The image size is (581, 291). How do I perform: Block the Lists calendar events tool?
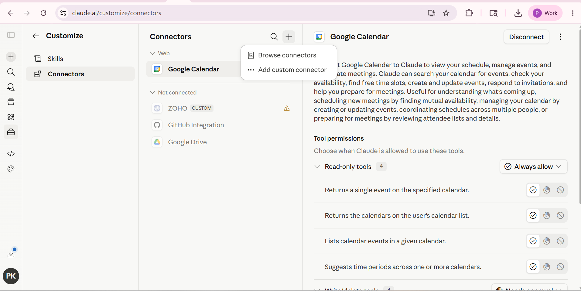[560, 241]
